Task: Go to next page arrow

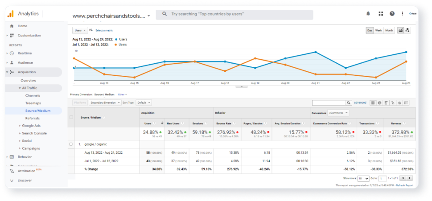Action: (x=410, y=178)
